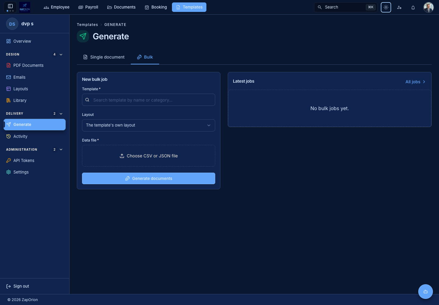Open the Booking menu
The width and height of the screenshot is (439, 305).
(x=156, y=7)
